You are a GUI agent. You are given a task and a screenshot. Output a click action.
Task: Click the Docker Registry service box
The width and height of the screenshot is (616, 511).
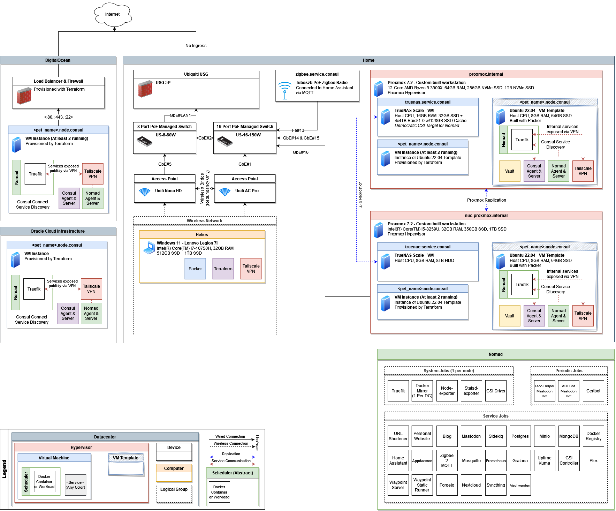pos(593,436)
